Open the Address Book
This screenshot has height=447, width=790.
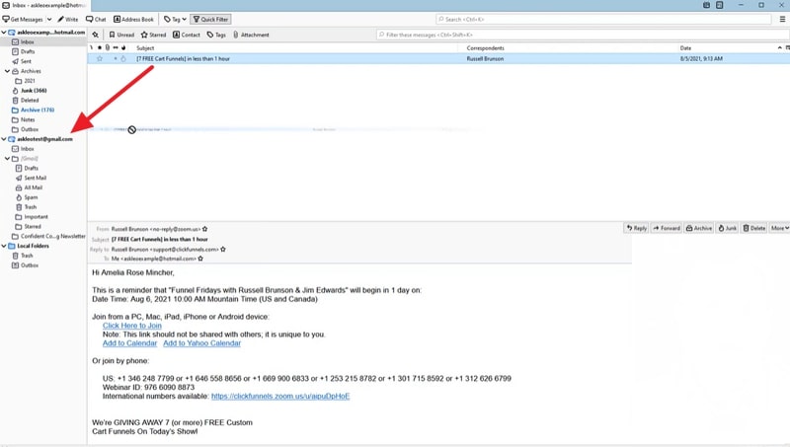[133, 19]
